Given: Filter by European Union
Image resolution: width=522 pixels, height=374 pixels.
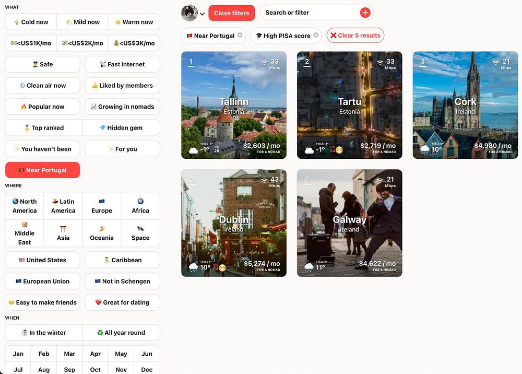Looking at the screenshot, I should pyautogui.click(x=43, y=281).
